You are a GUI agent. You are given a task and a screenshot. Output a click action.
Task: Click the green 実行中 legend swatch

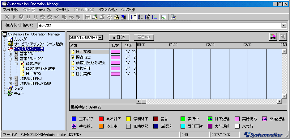(183, 119)
